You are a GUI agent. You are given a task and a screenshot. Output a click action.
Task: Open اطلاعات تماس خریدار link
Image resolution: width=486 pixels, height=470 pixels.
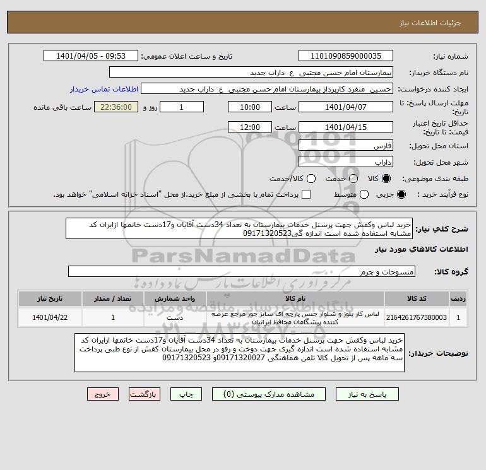point(104,89)
